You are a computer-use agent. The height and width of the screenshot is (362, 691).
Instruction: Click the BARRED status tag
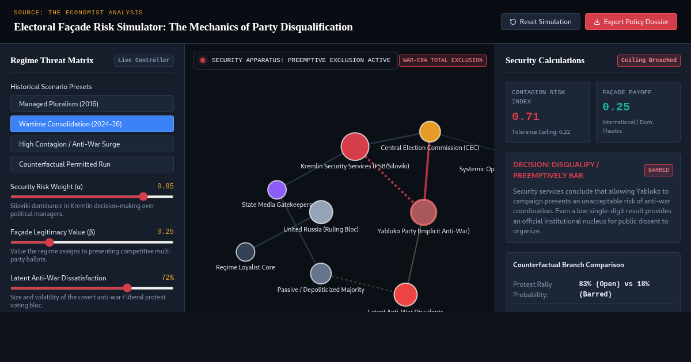coord(659,170)
